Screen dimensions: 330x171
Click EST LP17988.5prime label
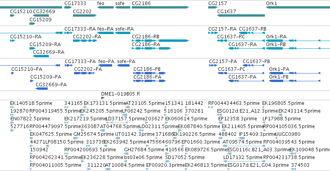(282, 119)
